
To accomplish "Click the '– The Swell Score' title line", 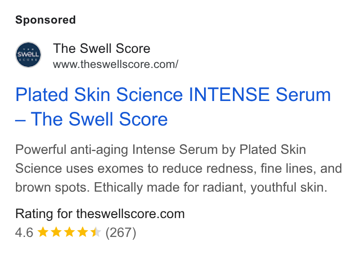I will point(92,119).
